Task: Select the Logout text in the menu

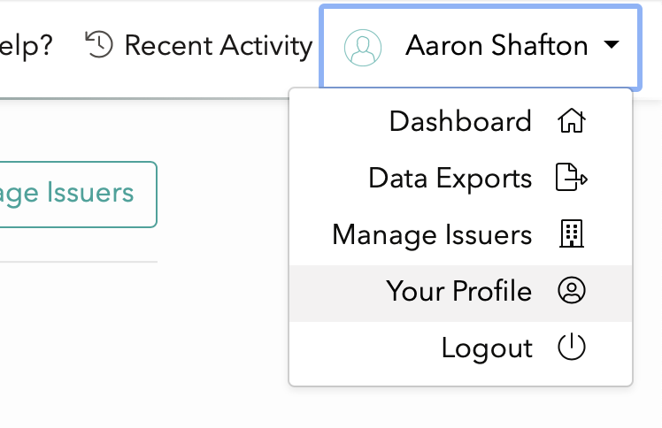Action: tap(487, 348)
